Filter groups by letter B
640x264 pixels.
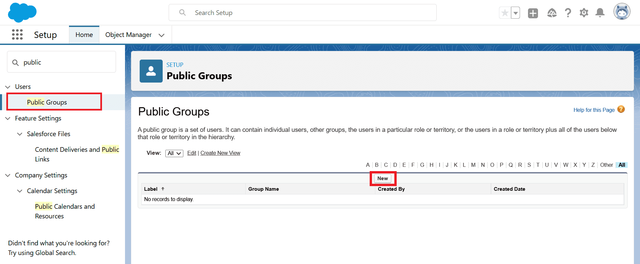377,165
